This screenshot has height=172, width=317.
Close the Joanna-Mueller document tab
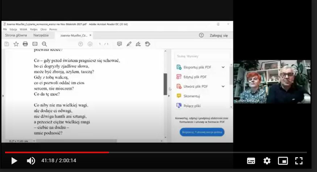tap(90, 35)
